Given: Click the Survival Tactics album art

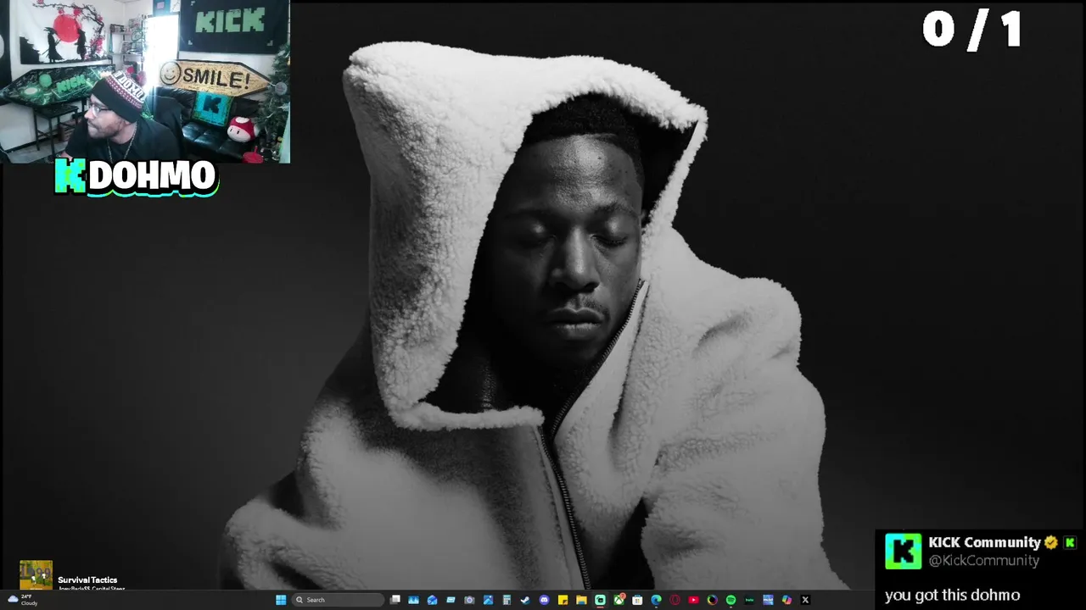Looking at the screenshot, I should (x=36, y=574).
